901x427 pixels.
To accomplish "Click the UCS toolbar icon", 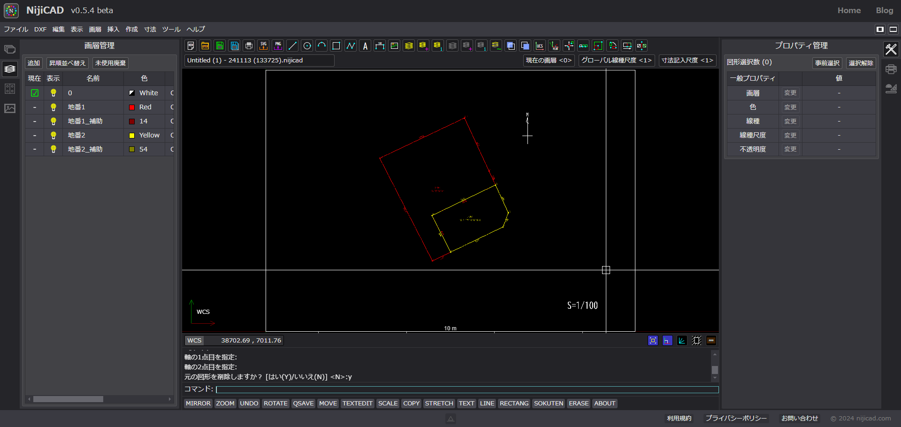I will (x=540, y=46).
